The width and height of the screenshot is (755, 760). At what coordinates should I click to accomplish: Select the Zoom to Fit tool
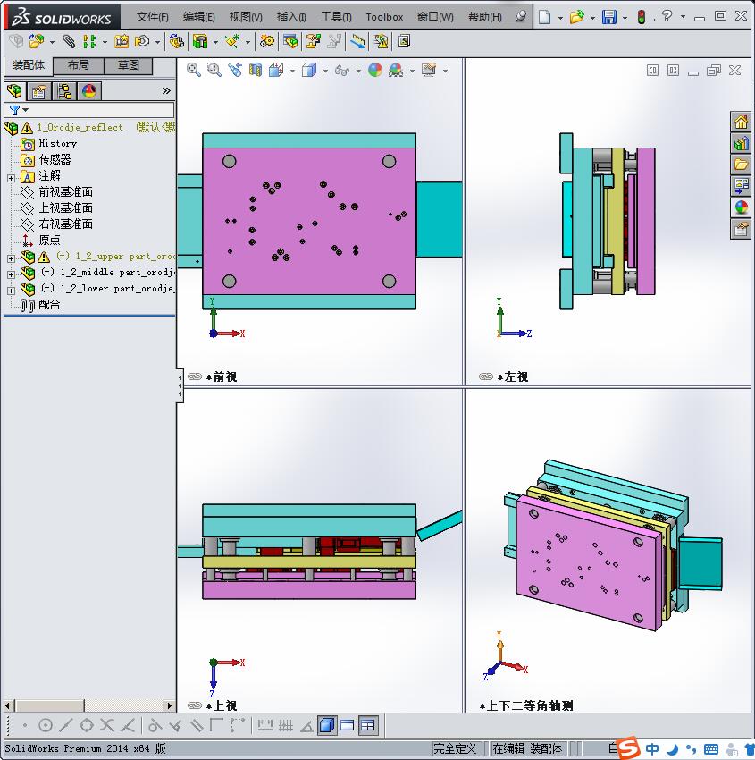[194, 70]
